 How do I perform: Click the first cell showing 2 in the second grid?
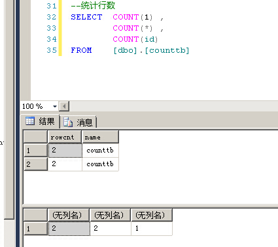[69, 228]
